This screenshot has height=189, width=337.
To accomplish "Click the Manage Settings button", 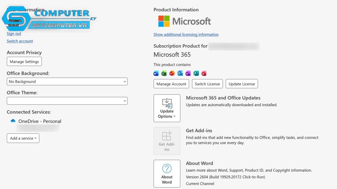I will tap(24, 61).
